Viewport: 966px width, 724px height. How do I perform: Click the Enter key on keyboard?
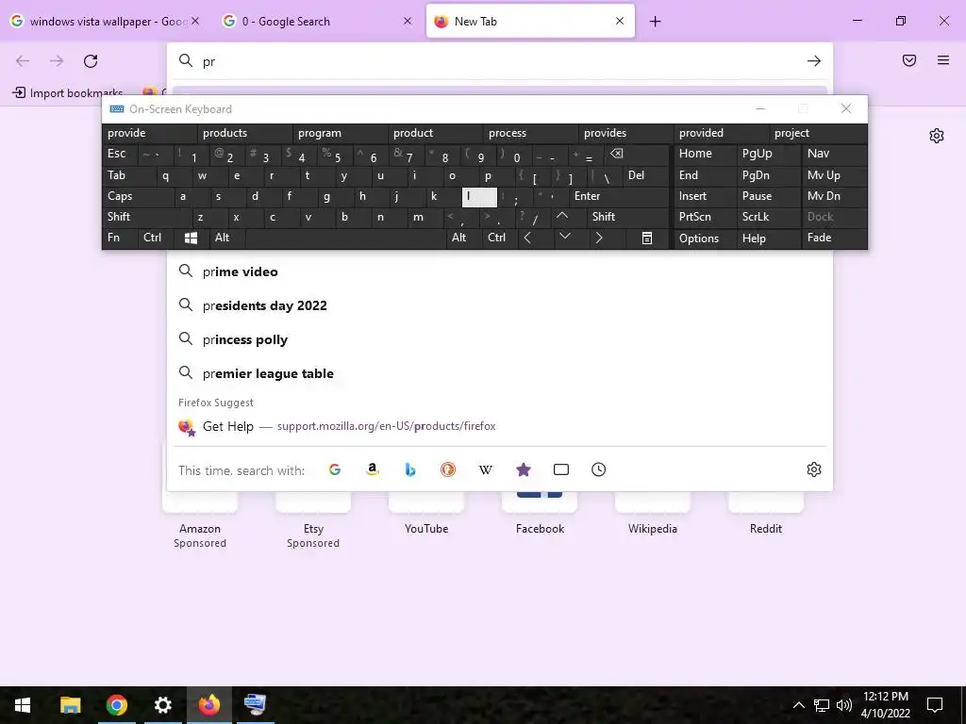click(x=619, y=196)
